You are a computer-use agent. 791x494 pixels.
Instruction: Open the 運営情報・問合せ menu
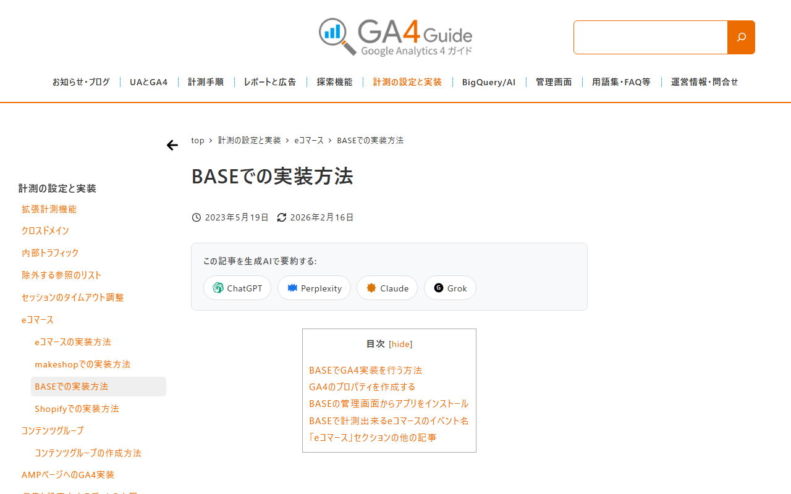[704, 82]
